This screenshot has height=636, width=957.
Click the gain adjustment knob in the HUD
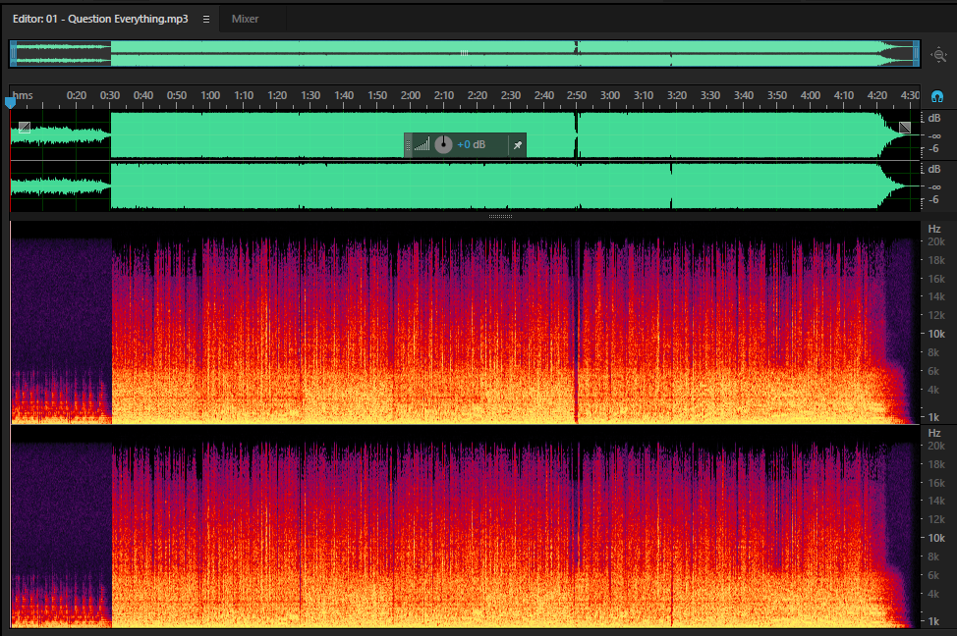tap(444, 144)
